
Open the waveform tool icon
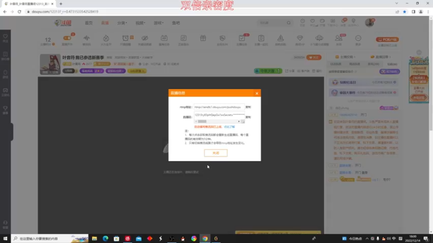pos(87,38)
